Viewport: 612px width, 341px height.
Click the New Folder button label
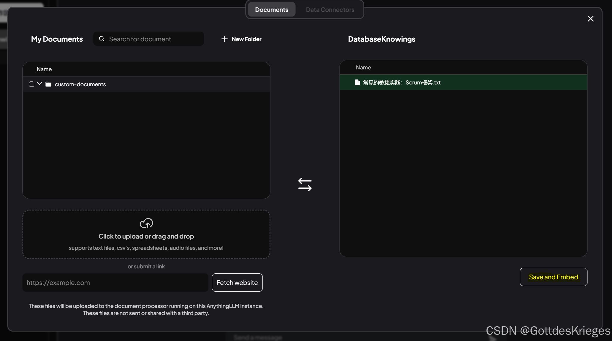[247, 39]
